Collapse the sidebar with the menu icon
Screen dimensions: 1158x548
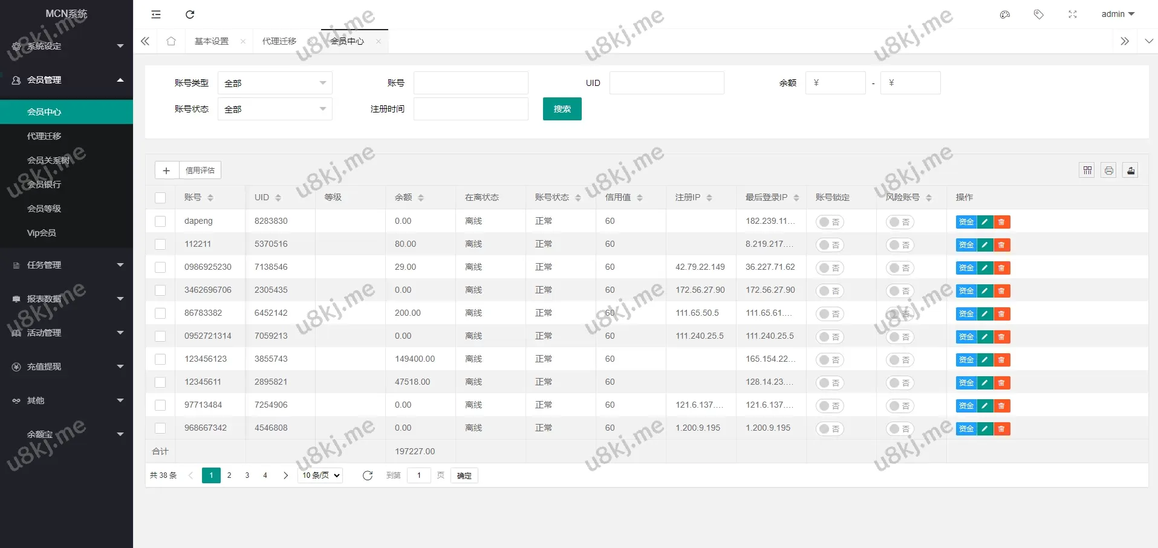click(156, 15)
